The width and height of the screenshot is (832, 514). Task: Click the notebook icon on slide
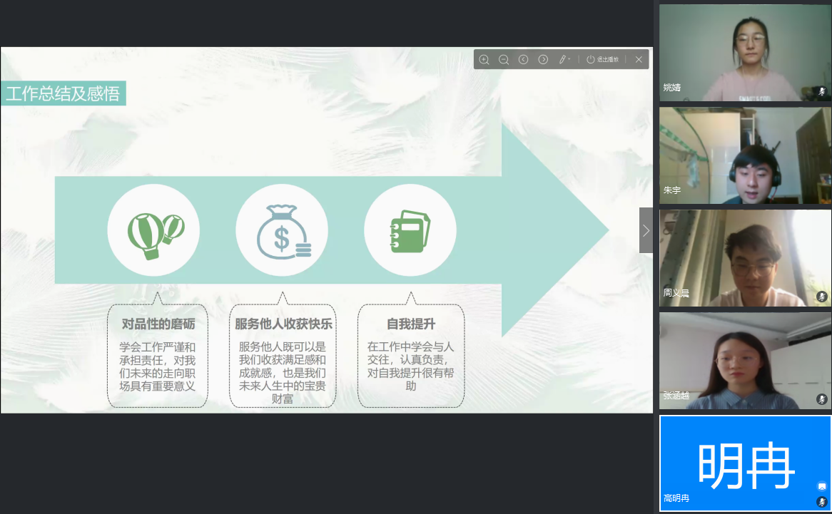(410, 231)
